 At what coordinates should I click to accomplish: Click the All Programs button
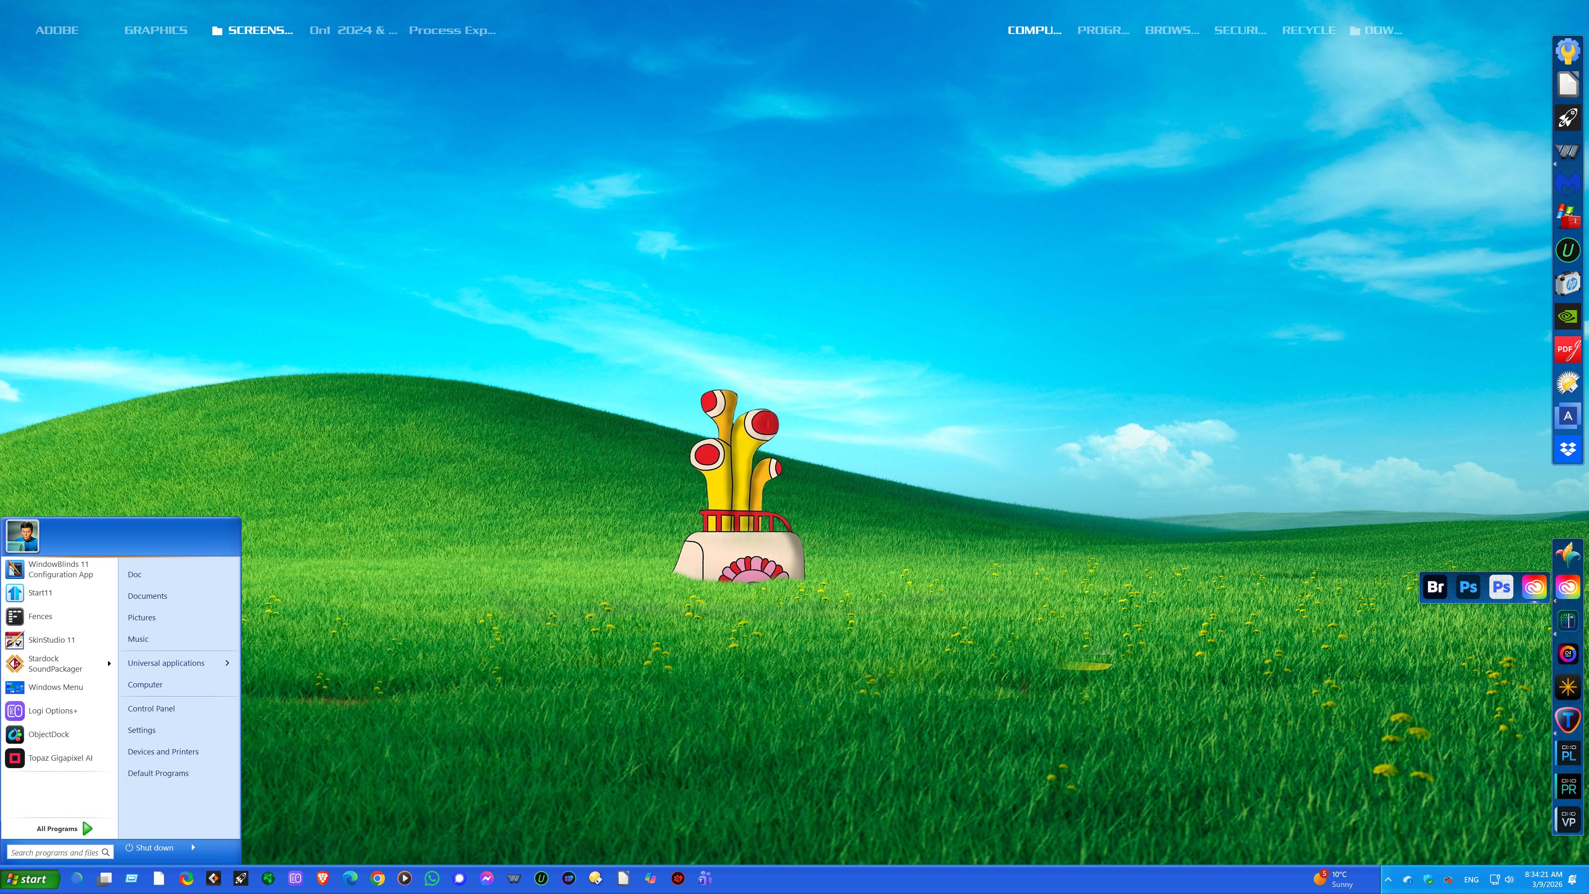[x=64, y=828]
